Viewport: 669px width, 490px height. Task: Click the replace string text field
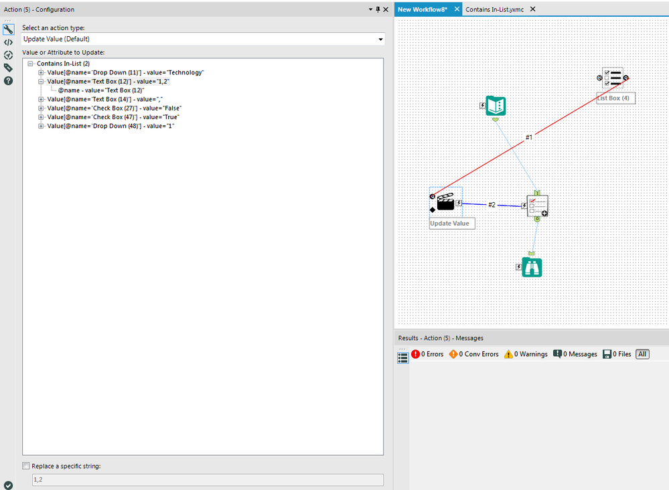click(208, 479)
